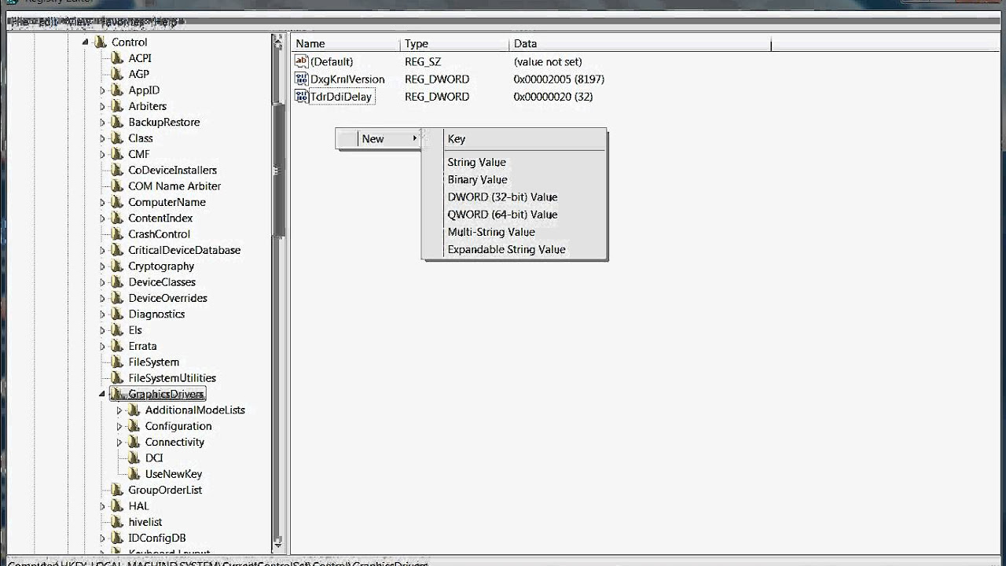Click the FileSystem folder icon
Screen dimensions: 1006x566
(117, 362)
